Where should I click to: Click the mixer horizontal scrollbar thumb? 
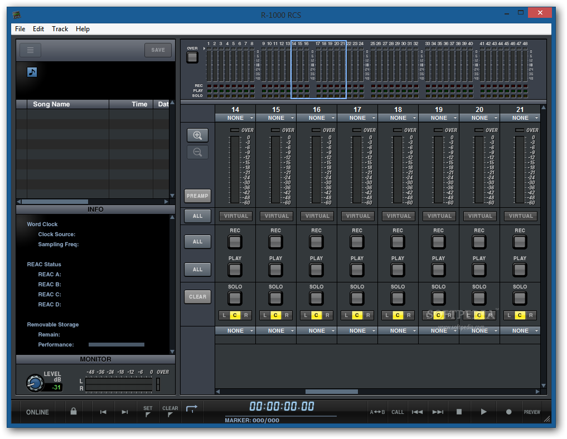(x=332, y=392)
